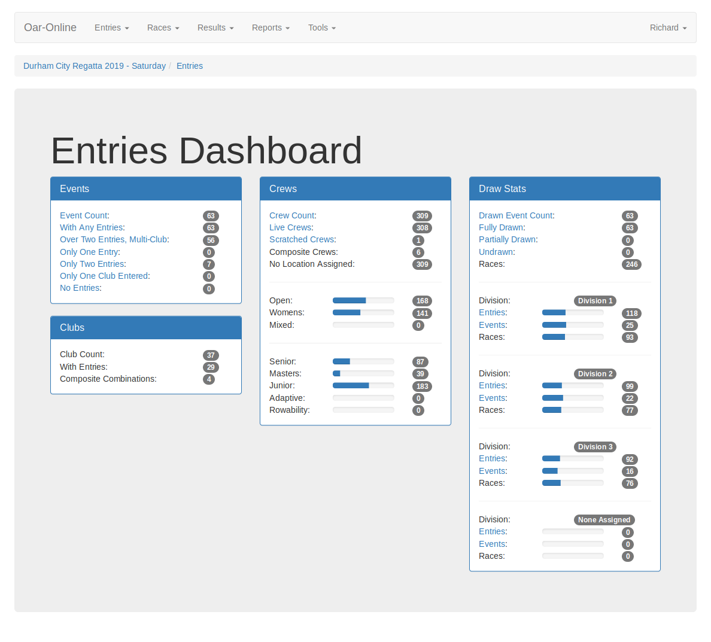Open the Tools menu
The image size is (711, 642).
click(x=321, y=28)
